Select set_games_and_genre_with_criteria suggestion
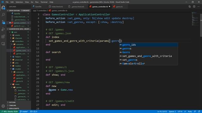The width and height of the screenshot is (202, 113). 148,56
